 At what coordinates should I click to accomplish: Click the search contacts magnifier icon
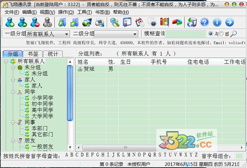115,22
